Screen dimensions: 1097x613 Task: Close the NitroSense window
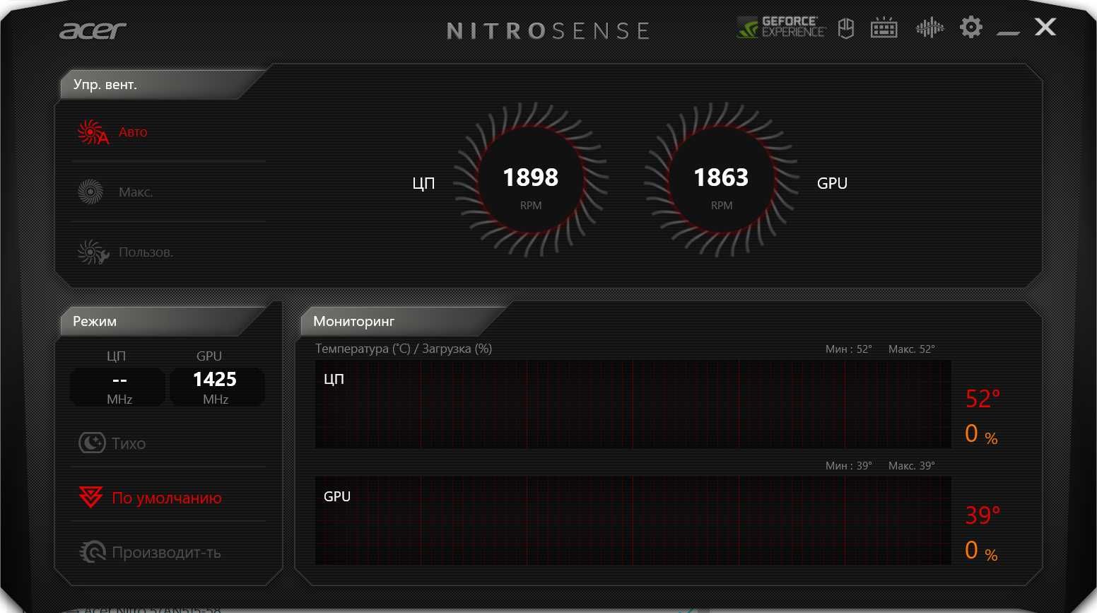point(1045,28)
